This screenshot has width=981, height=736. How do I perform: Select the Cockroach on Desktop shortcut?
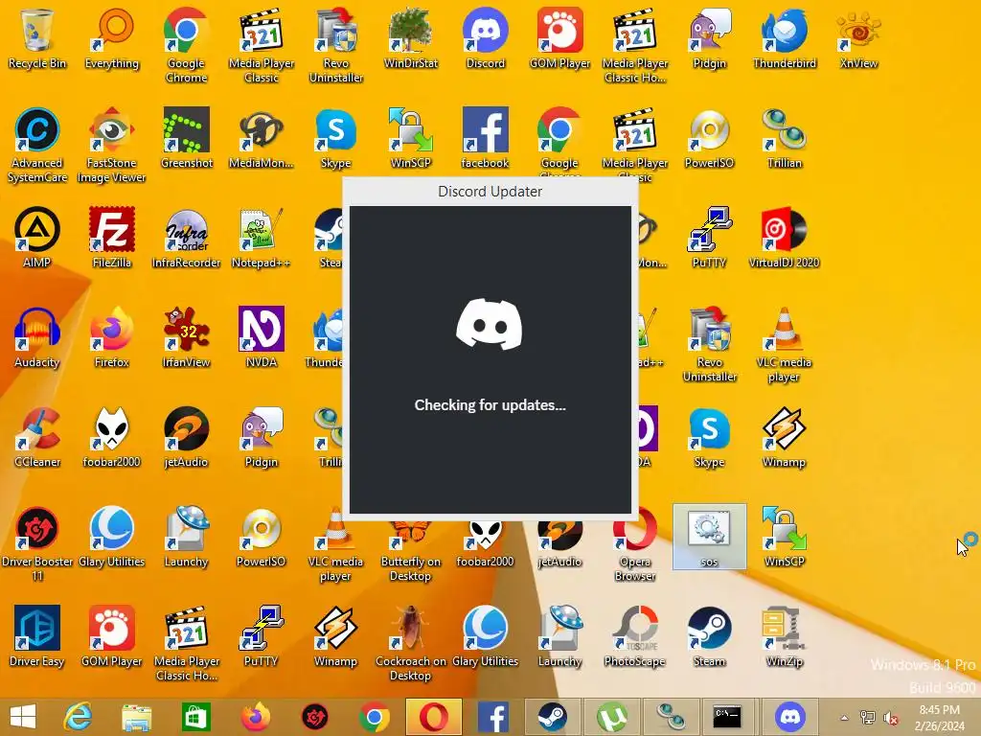point(410,643)
